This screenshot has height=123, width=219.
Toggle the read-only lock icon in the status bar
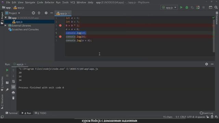pyautogui.click(x=208, y=117)
